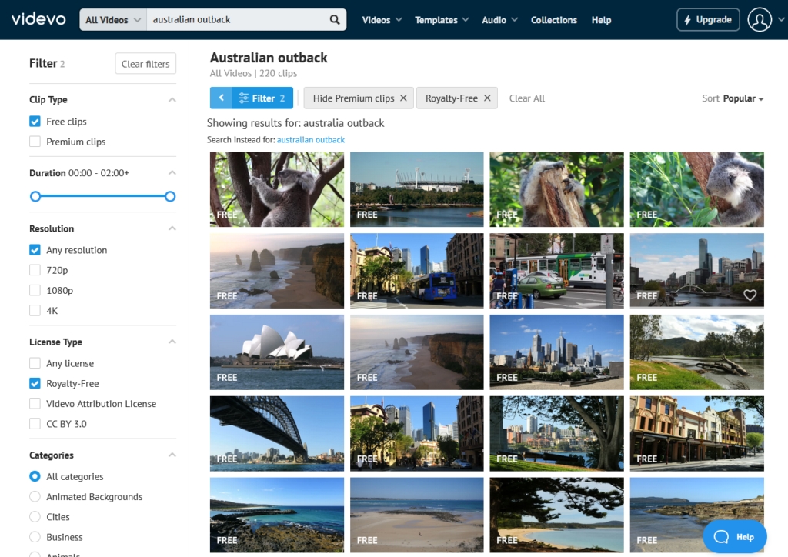
Task: Enable the Premium clips checkbox
Action: point(35,142)
